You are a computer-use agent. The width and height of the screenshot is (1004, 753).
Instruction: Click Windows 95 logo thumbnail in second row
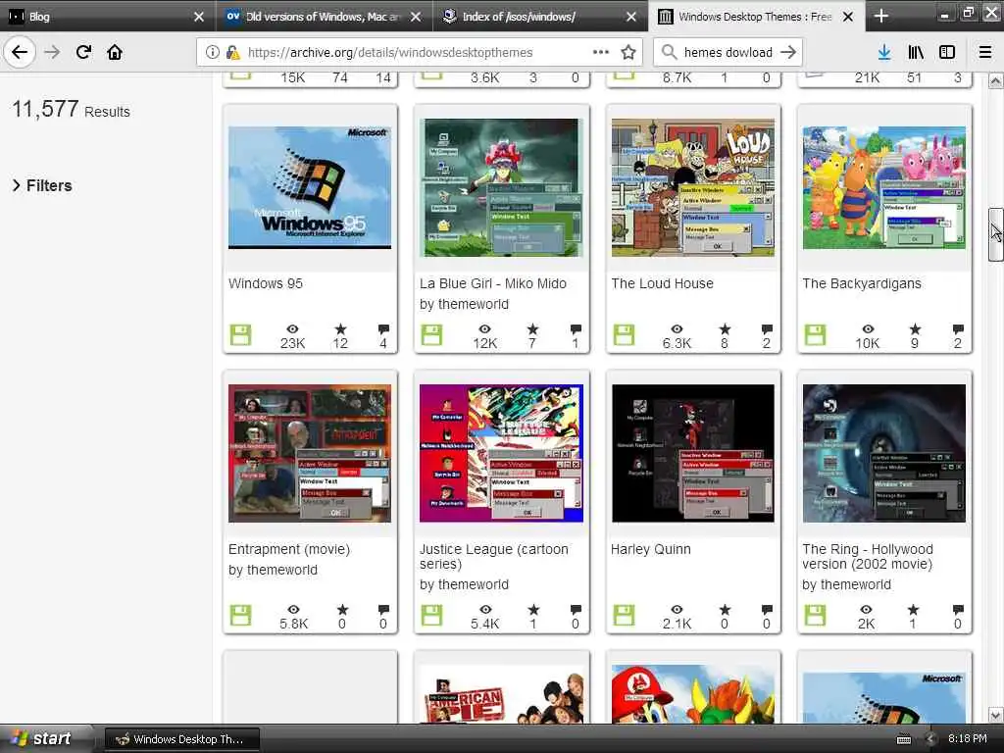coord(310,187)
